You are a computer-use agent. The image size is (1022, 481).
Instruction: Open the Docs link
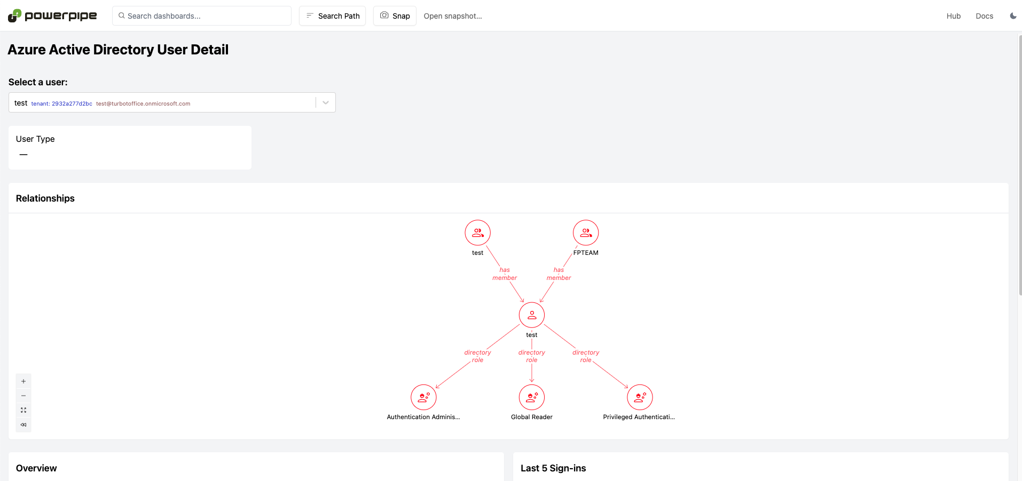pyautogui.click(x=985, y=16)
